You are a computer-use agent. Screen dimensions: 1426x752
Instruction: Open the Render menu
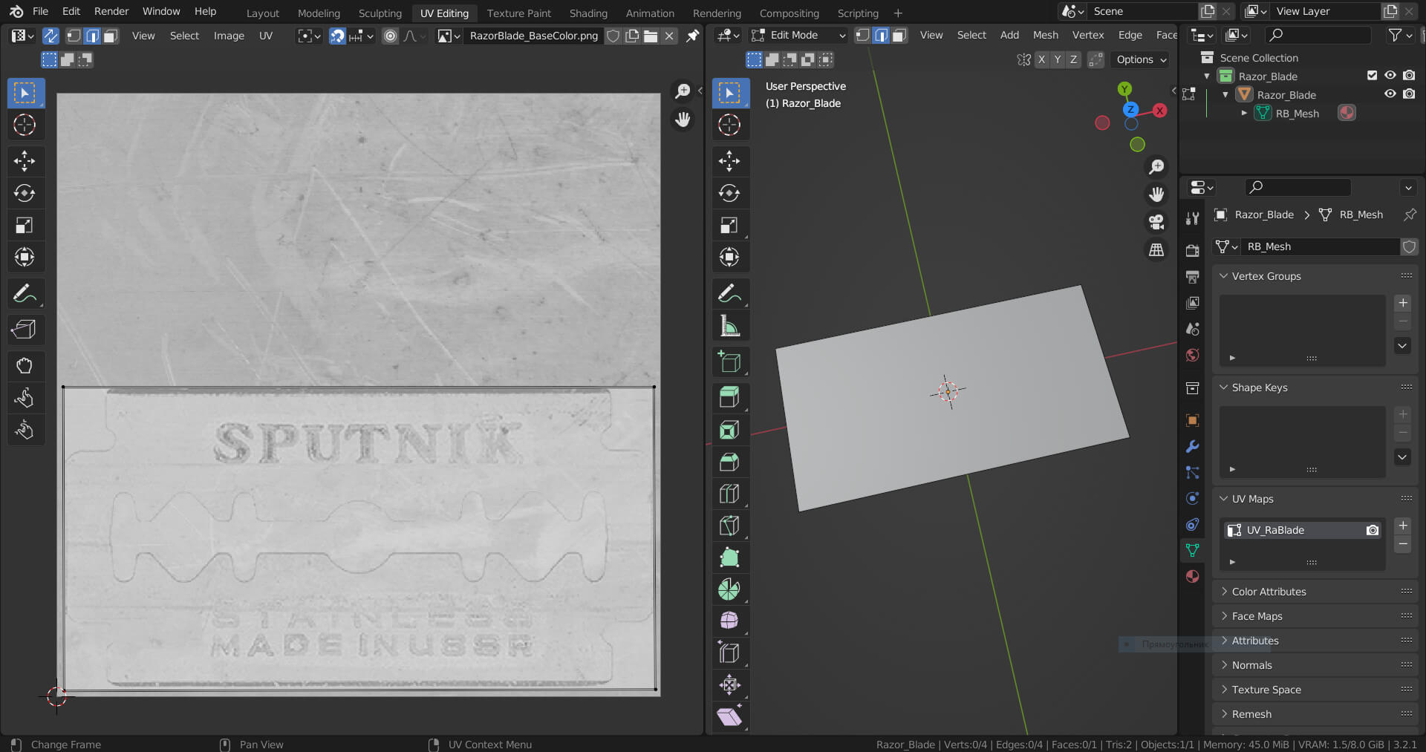point(111,11)
